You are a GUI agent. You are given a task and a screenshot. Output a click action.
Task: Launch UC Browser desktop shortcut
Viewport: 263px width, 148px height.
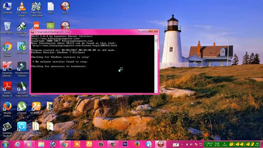click(36, 108)
